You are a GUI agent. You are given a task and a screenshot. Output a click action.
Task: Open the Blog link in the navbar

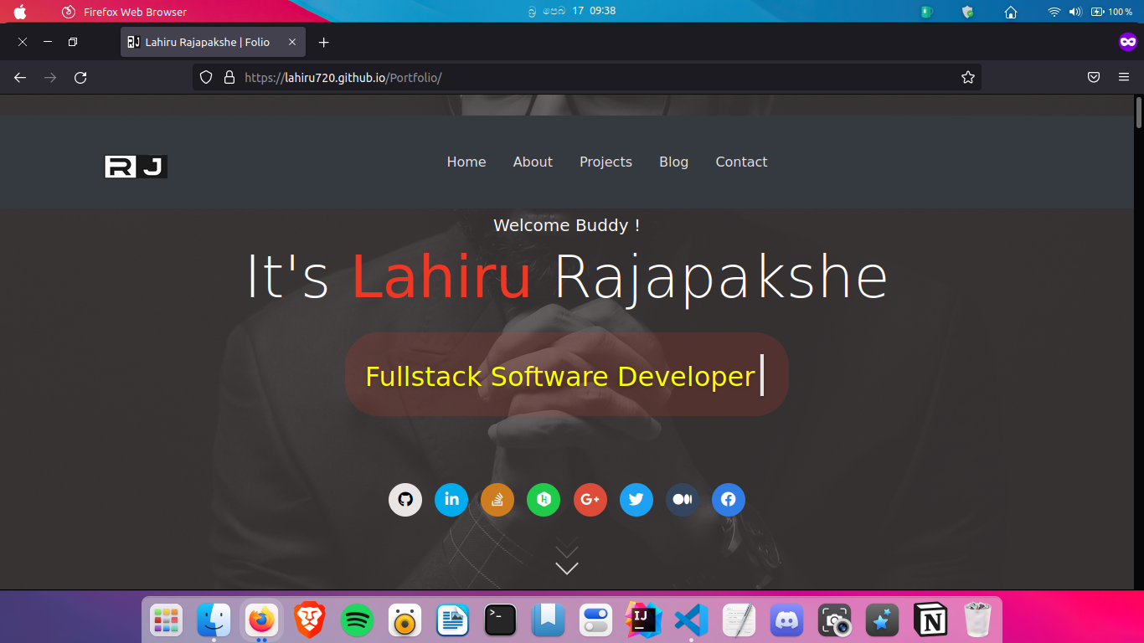[673, 162]
